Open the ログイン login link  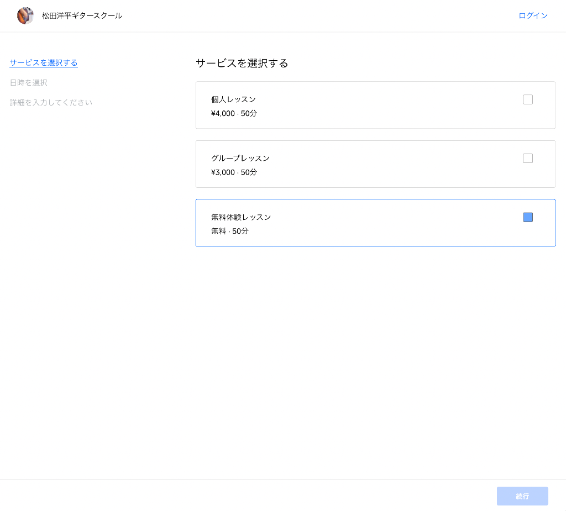pos(533,16)
